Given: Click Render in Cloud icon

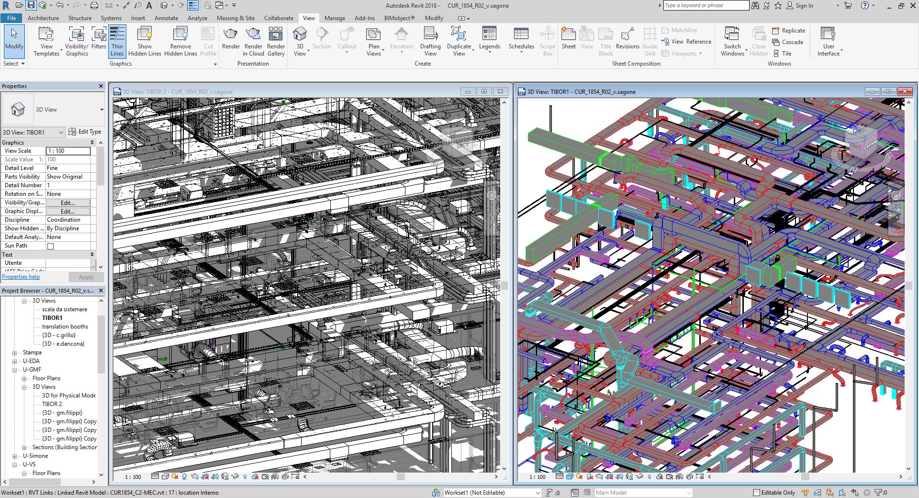Looking at the screenshot, I should pyautogui.click(x=253, y=42).
